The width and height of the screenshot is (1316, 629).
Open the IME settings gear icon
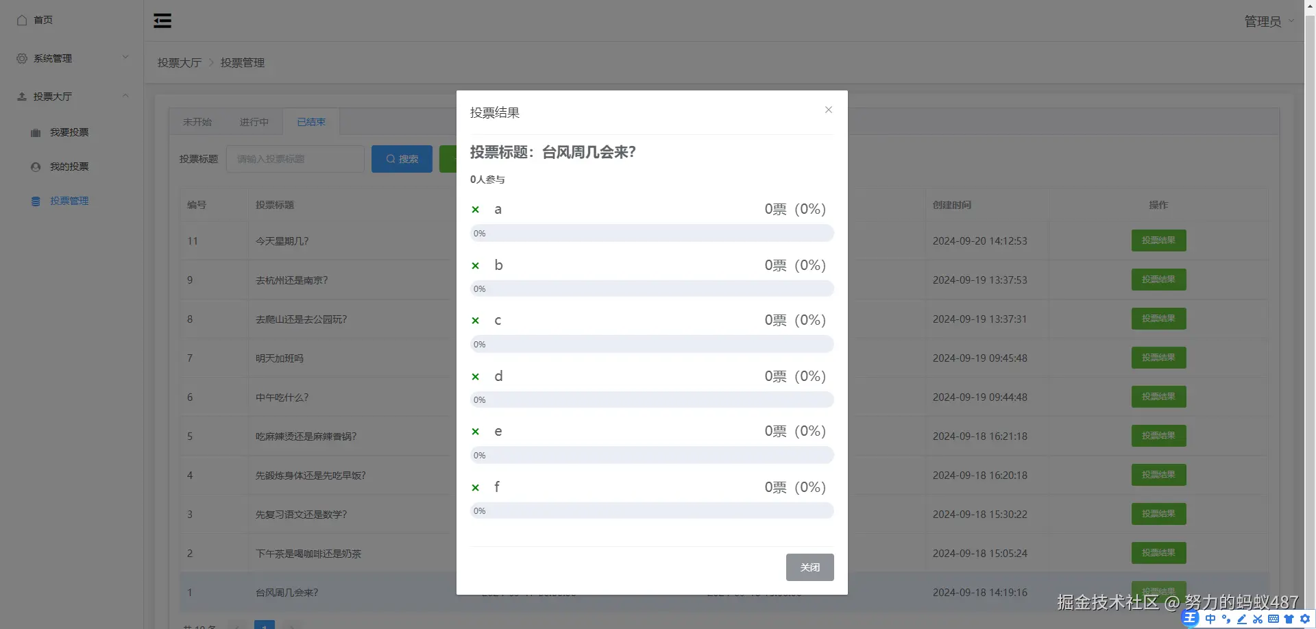click(x=1305, y=619)
